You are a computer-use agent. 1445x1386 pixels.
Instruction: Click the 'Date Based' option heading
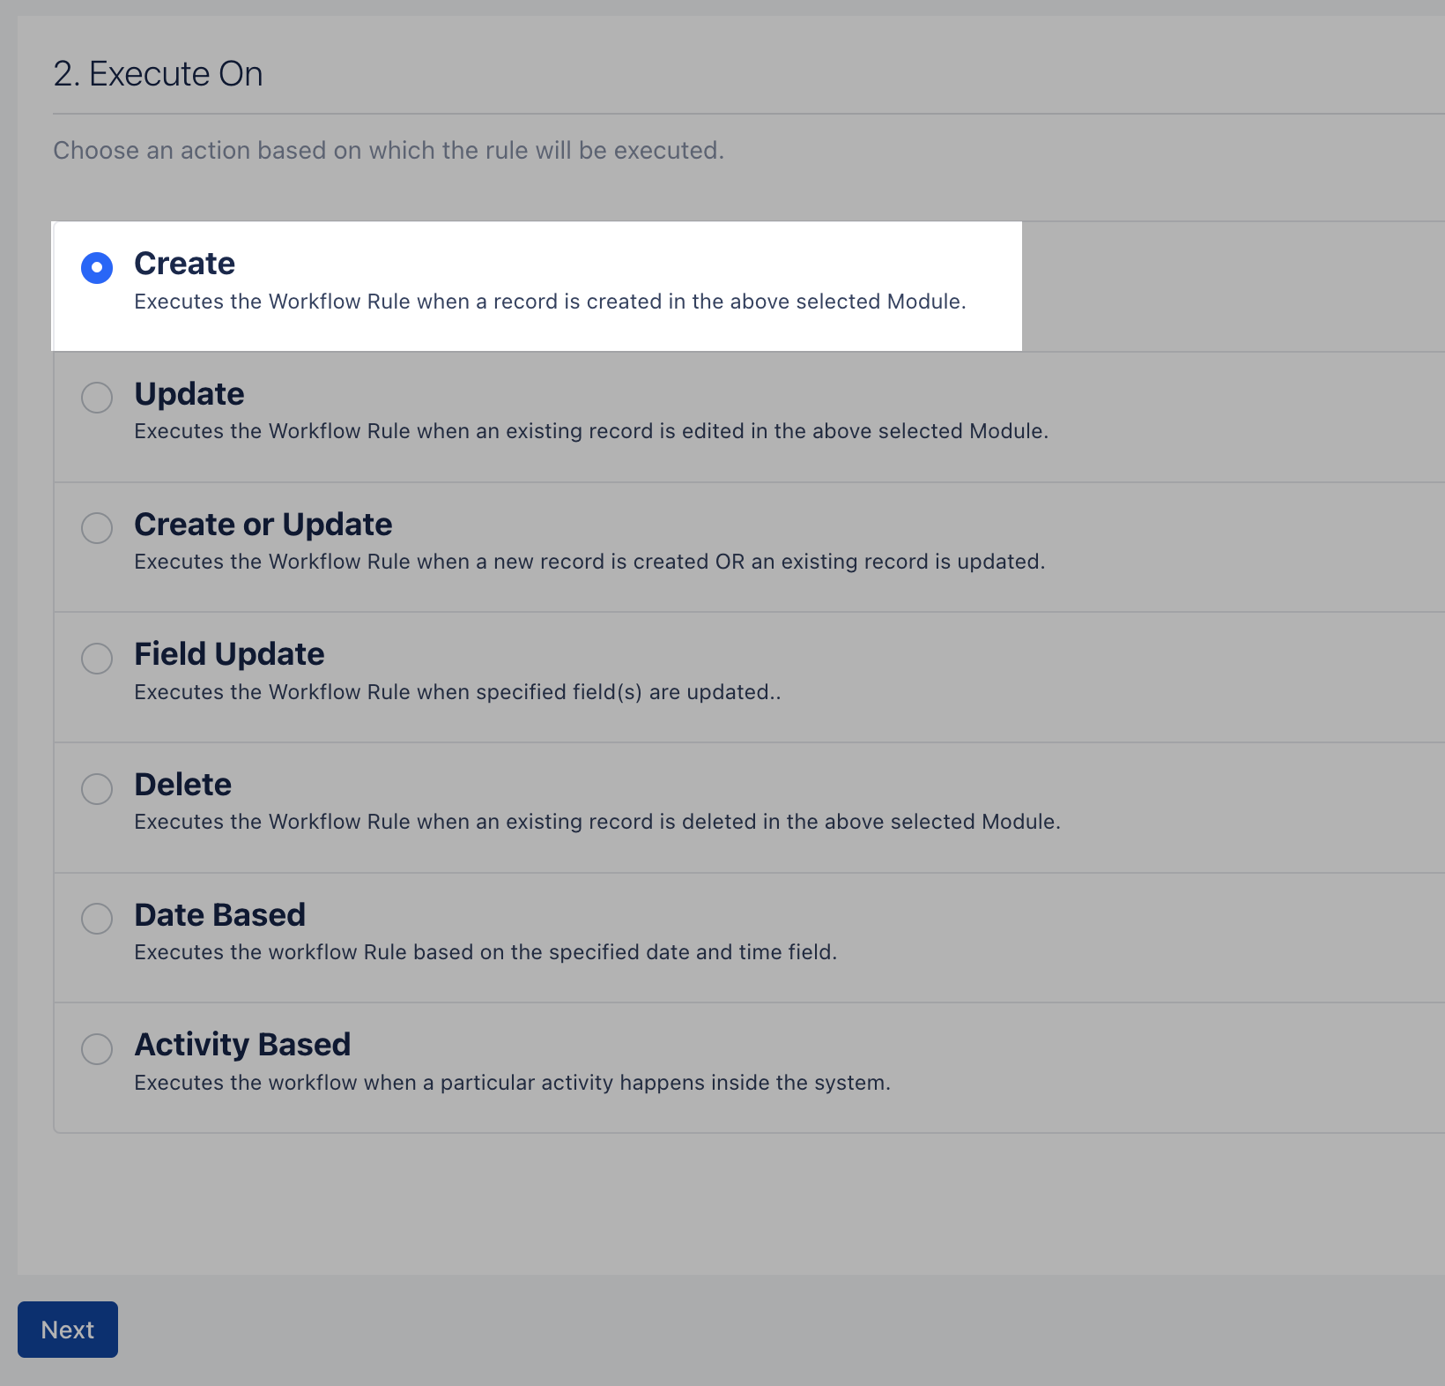(x=219, y=915)
